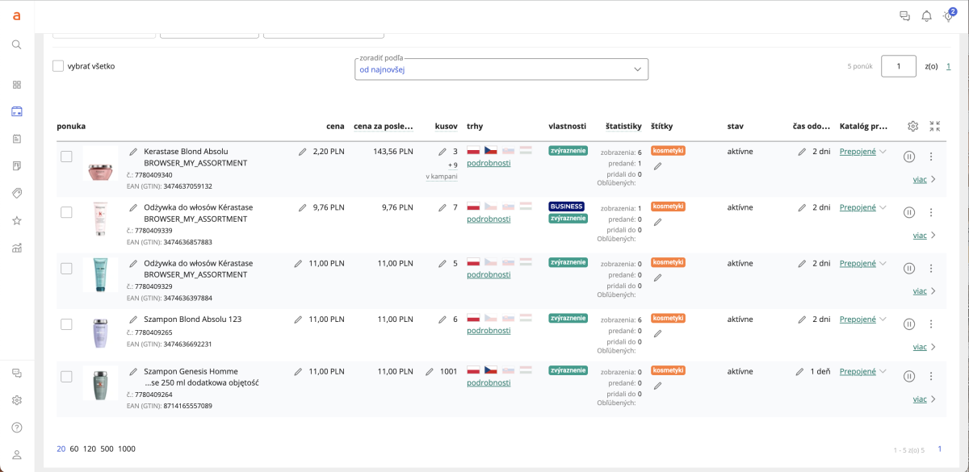Edit quantity 7 pencil icon

pyautogui.click(x=443, y=207)
